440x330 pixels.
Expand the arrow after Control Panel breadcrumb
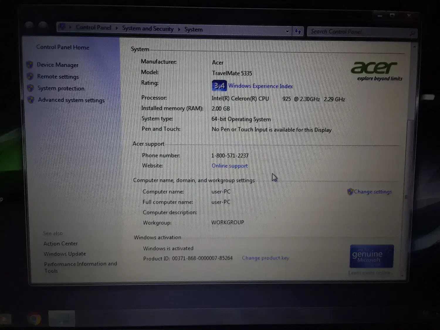(x=117, y=28)
